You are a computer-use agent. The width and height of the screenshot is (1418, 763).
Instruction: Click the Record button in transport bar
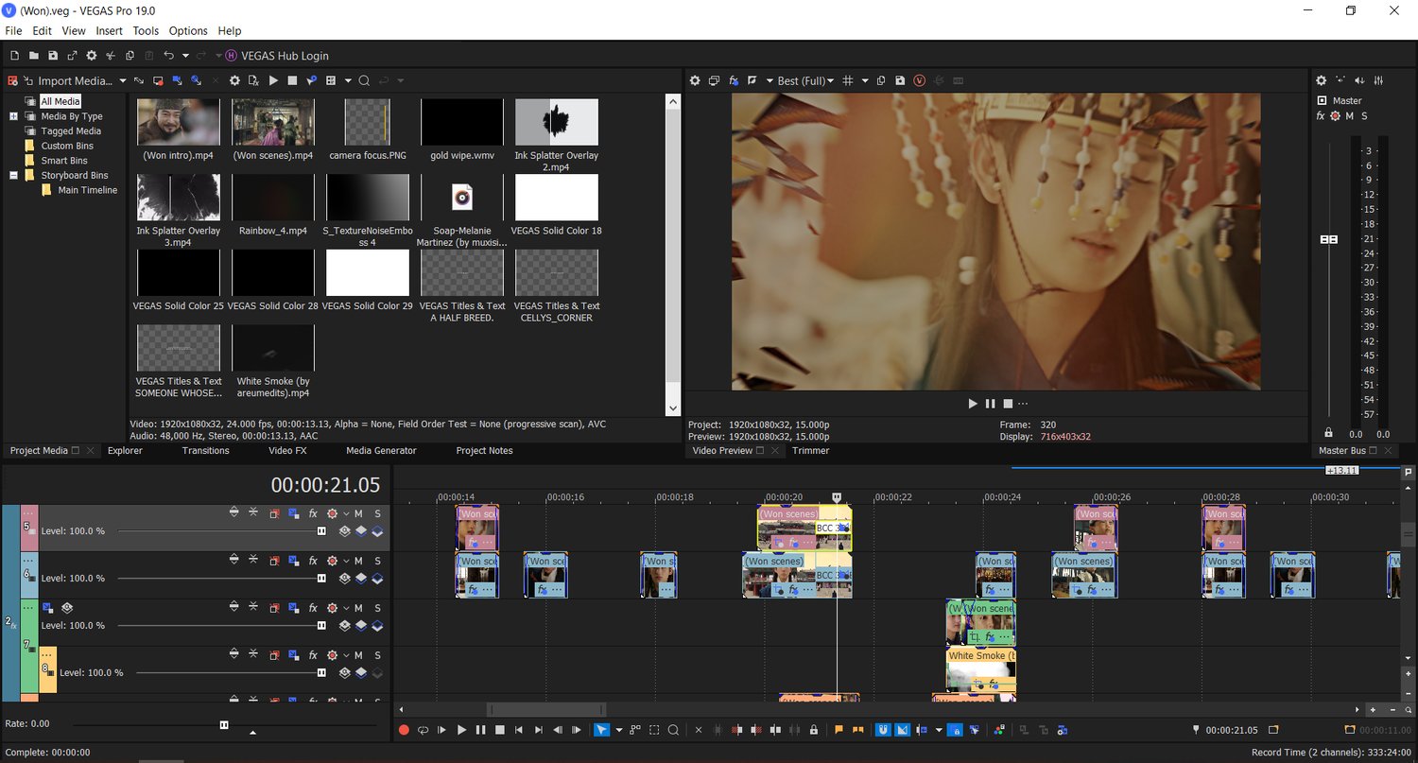404,730
